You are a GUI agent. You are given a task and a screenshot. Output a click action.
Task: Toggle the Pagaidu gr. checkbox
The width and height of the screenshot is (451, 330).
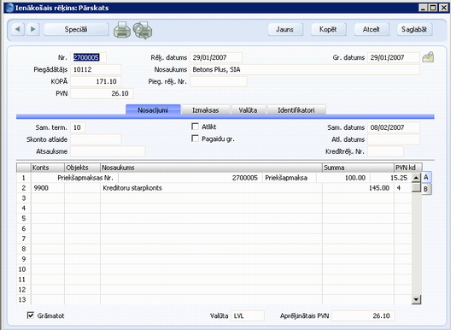(195, 138)
